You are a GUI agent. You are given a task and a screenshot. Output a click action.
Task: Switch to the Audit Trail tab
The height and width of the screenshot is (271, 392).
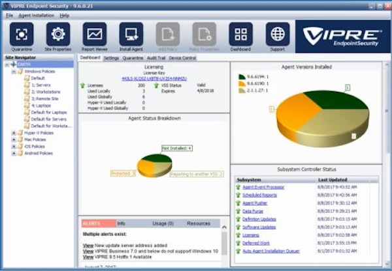pos(156,58)
